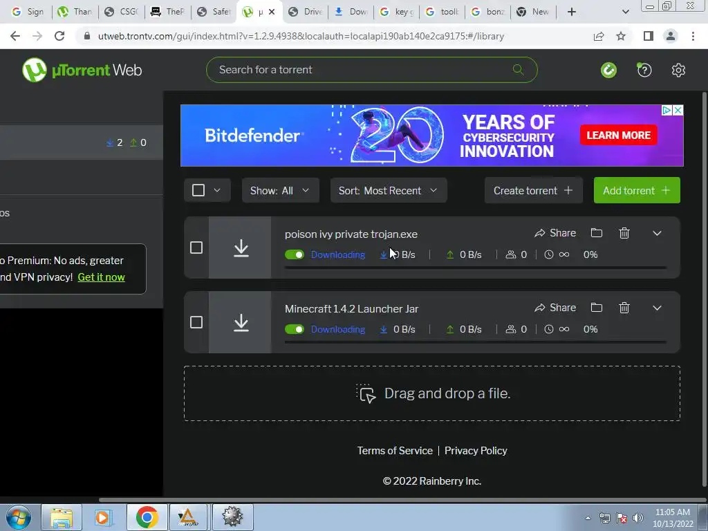Open folder for Minecraft 1.4.2 Launcher Jar
Screen dimensions: 708x531
597,308
